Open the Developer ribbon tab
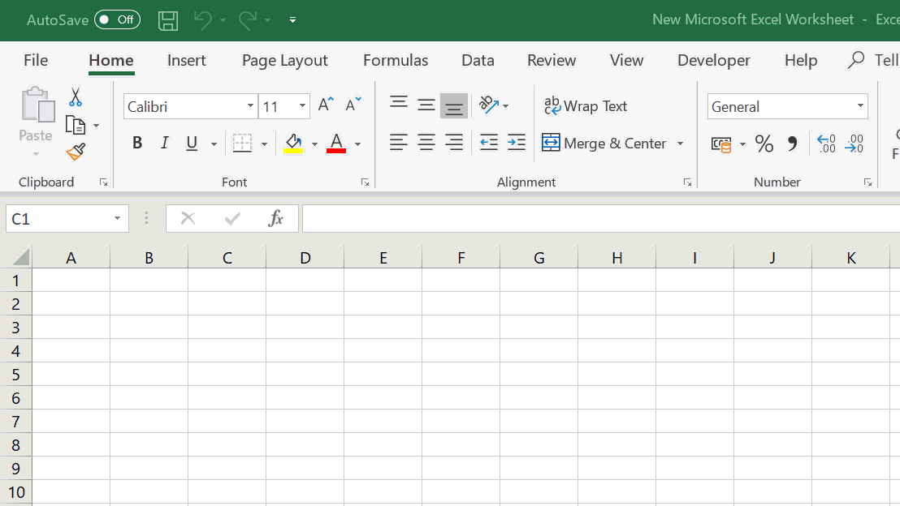This screenshot has width=900, height=506. coord(713,60)
